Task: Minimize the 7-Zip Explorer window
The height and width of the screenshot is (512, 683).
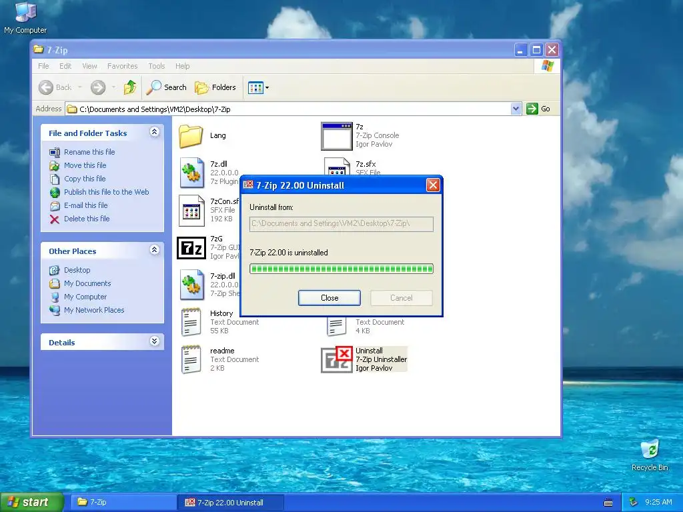Action: (520, 50)
